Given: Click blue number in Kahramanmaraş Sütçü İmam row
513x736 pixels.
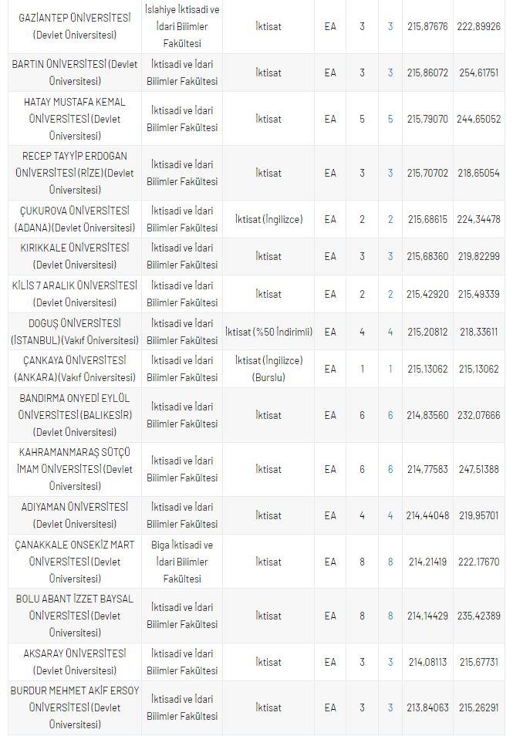Looking at the screenshot, I should tap(390, 469).
